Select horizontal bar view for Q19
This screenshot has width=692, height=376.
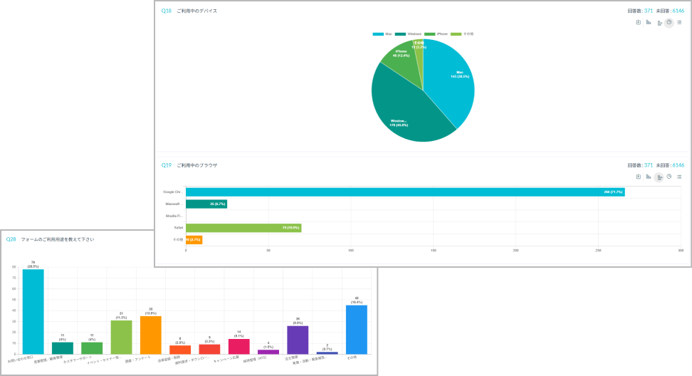click(659, 177)
